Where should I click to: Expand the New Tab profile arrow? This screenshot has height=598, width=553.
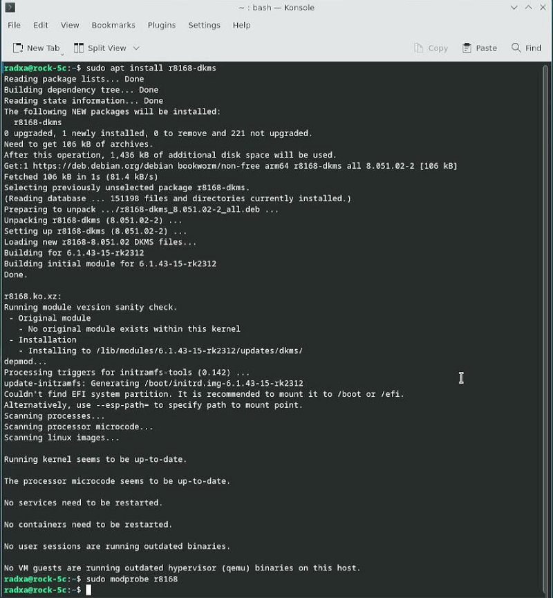[x=62, y=55]
